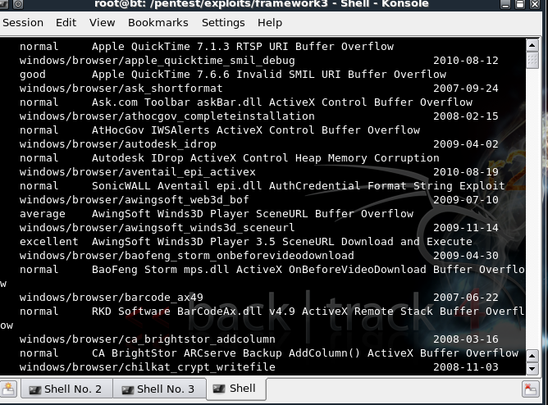This screenshot has height=405, width=548.
Task: Click 'Autodesk IDrop ActiveX Control Heap Memory Corruption'
Action: tap(266, 158)
